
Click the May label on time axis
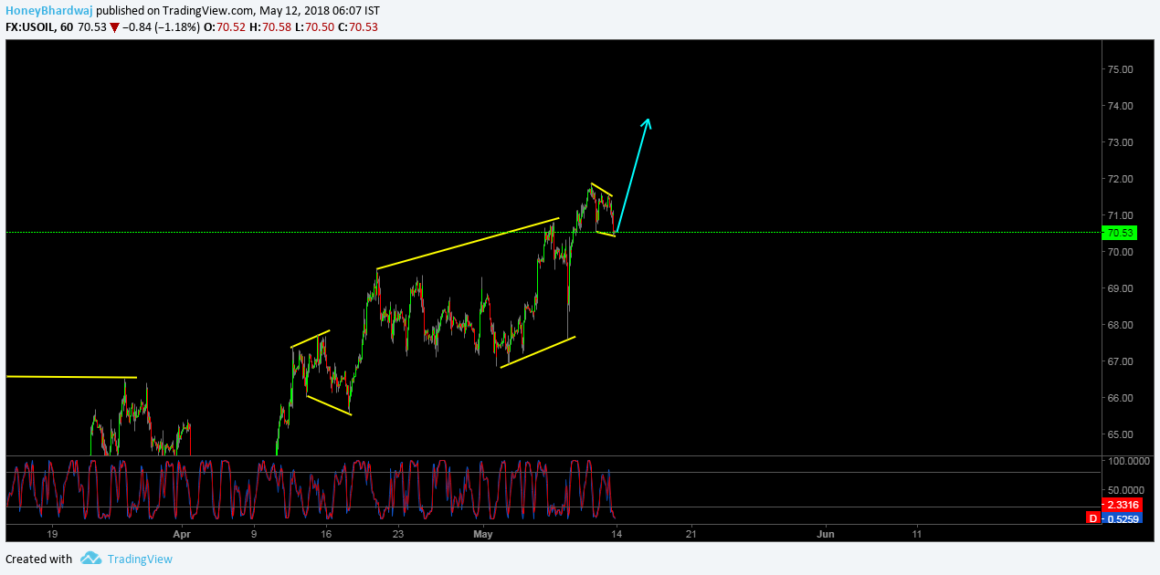[483, 534]
